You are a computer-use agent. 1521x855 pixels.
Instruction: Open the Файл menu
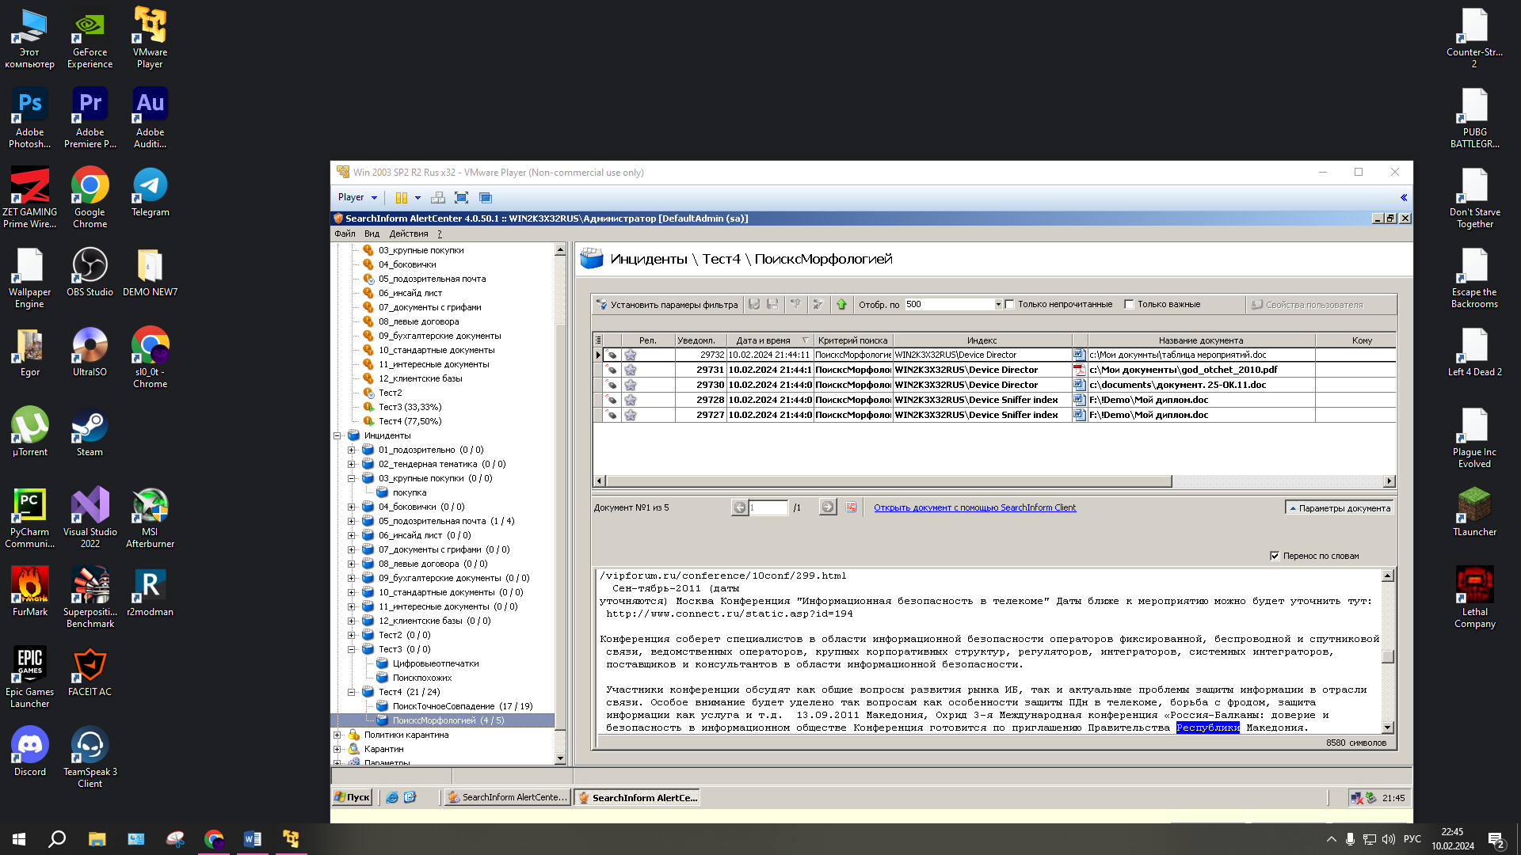point(345,234)
